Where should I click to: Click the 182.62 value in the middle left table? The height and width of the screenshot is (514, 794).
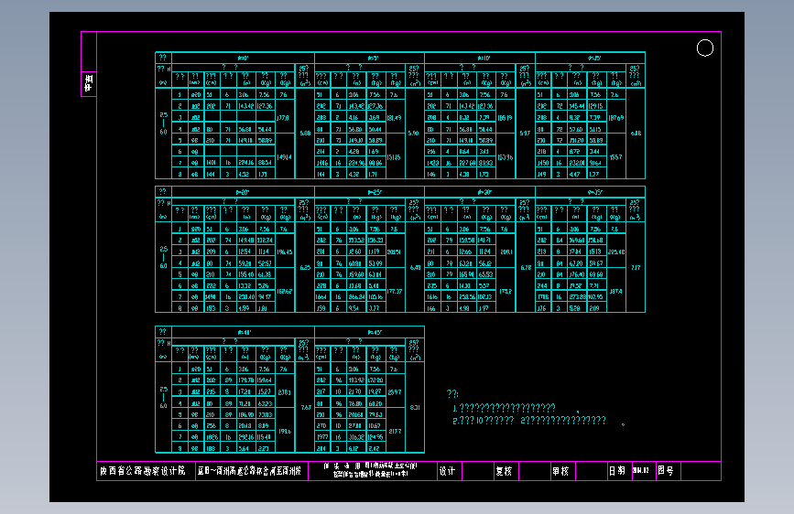pyautogui.click(x=285, y=292)
